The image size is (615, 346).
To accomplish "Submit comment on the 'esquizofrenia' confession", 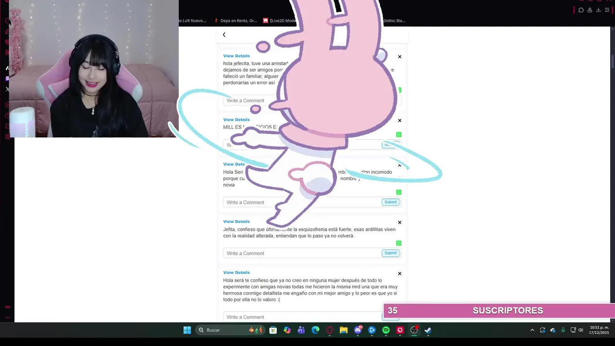I will coord(391,253).
